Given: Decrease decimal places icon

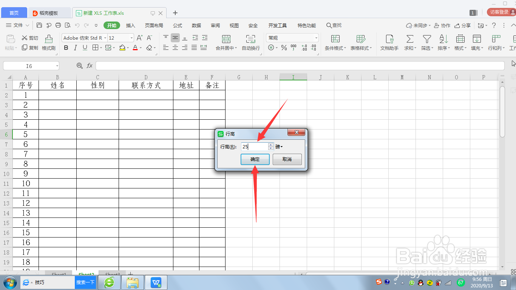Looking at the screenshot, I should (314, 48).
